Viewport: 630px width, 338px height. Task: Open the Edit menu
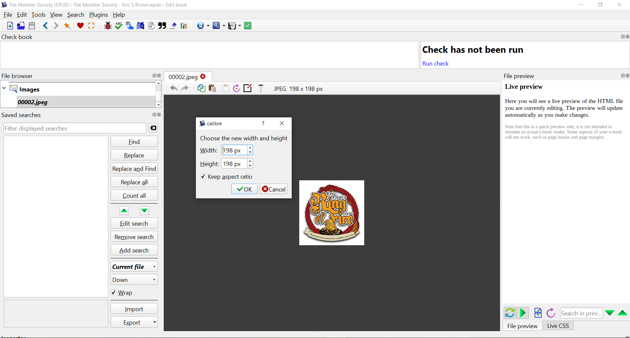click(x=22, y=15)
